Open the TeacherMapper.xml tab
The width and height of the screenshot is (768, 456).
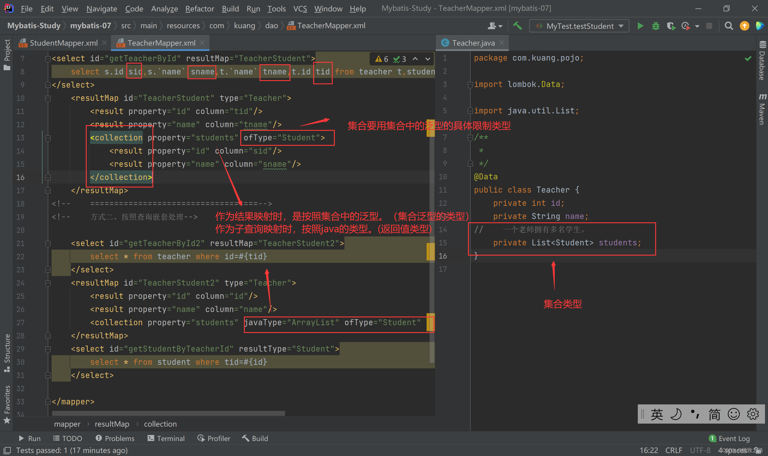point(160,43)
